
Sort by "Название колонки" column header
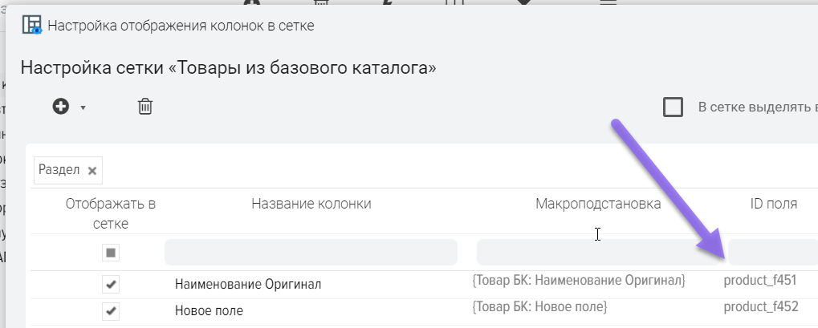tap(311, 204)
